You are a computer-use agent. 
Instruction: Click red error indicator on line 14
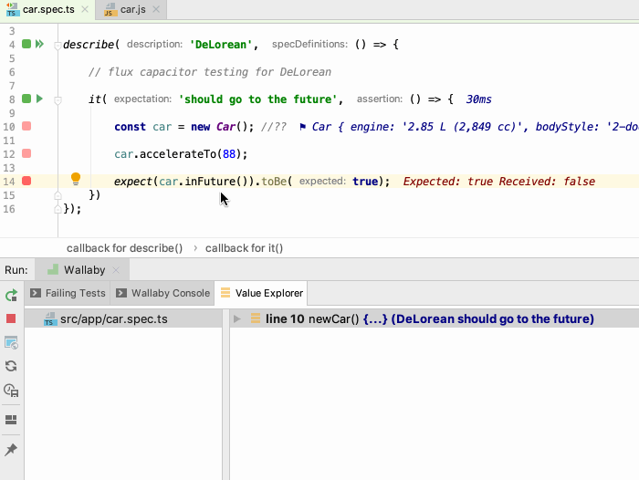[x=26, y=181]
